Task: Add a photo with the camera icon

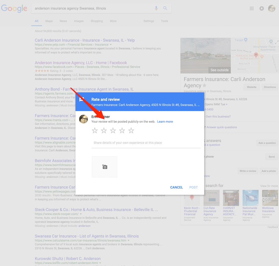Action: point(105,167)
